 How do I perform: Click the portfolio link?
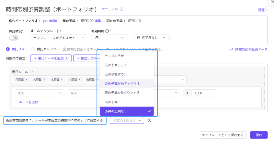tap(50, 21)
